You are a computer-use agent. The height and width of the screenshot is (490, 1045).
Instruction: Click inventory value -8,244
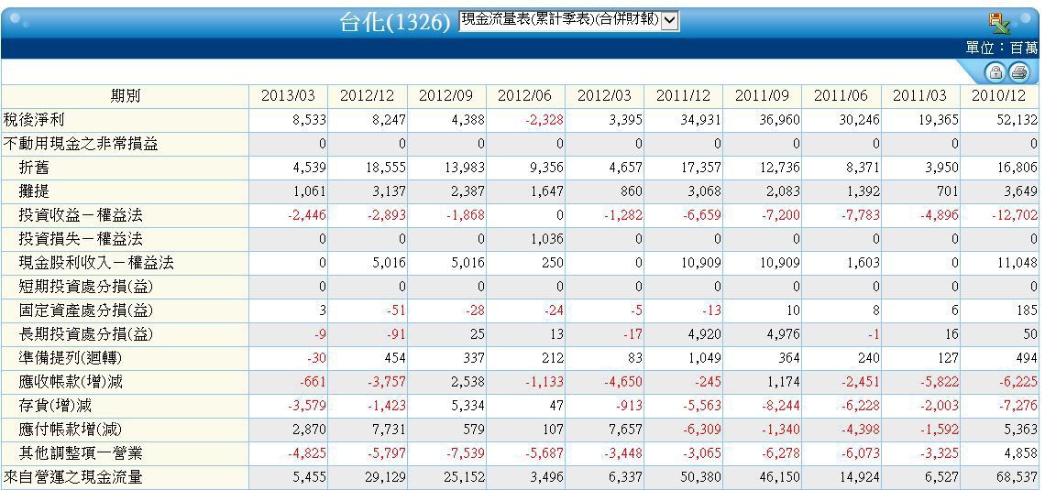click(x=781, y=406)
